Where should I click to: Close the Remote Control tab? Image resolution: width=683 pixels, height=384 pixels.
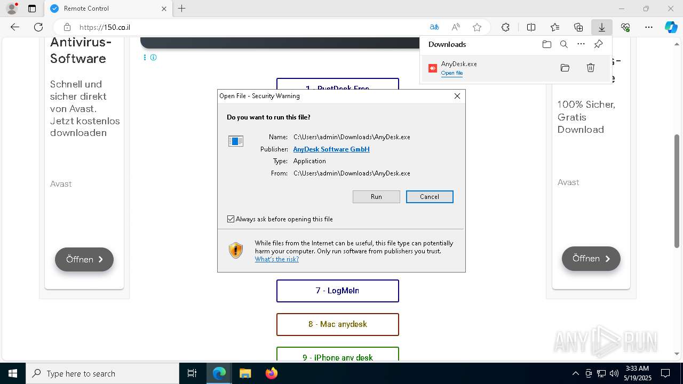tap(164, 9)
